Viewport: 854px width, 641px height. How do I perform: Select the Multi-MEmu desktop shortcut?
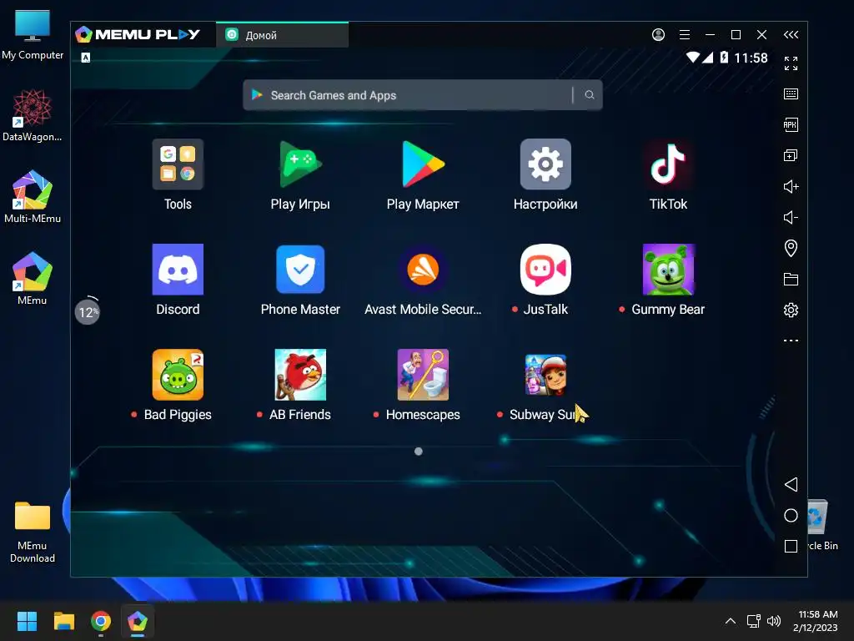click(33, 197)
